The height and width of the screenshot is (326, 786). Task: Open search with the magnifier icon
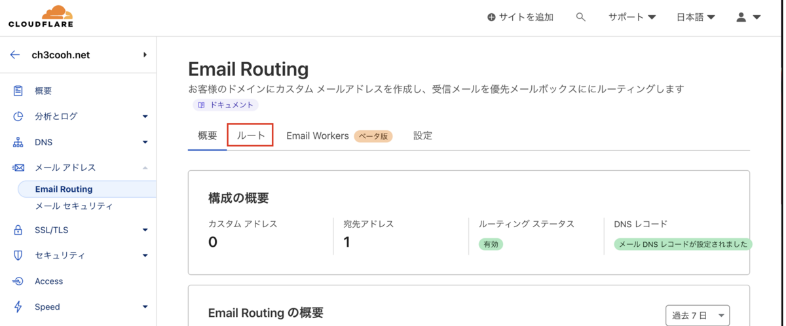tap(580, 18)
